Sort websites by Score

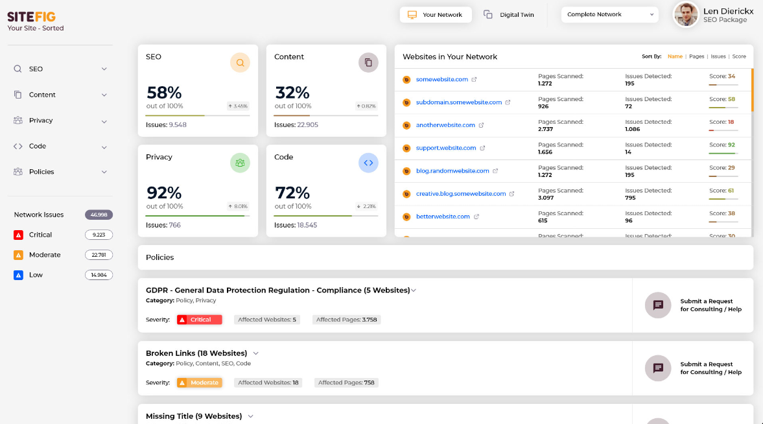pos(739,56)
